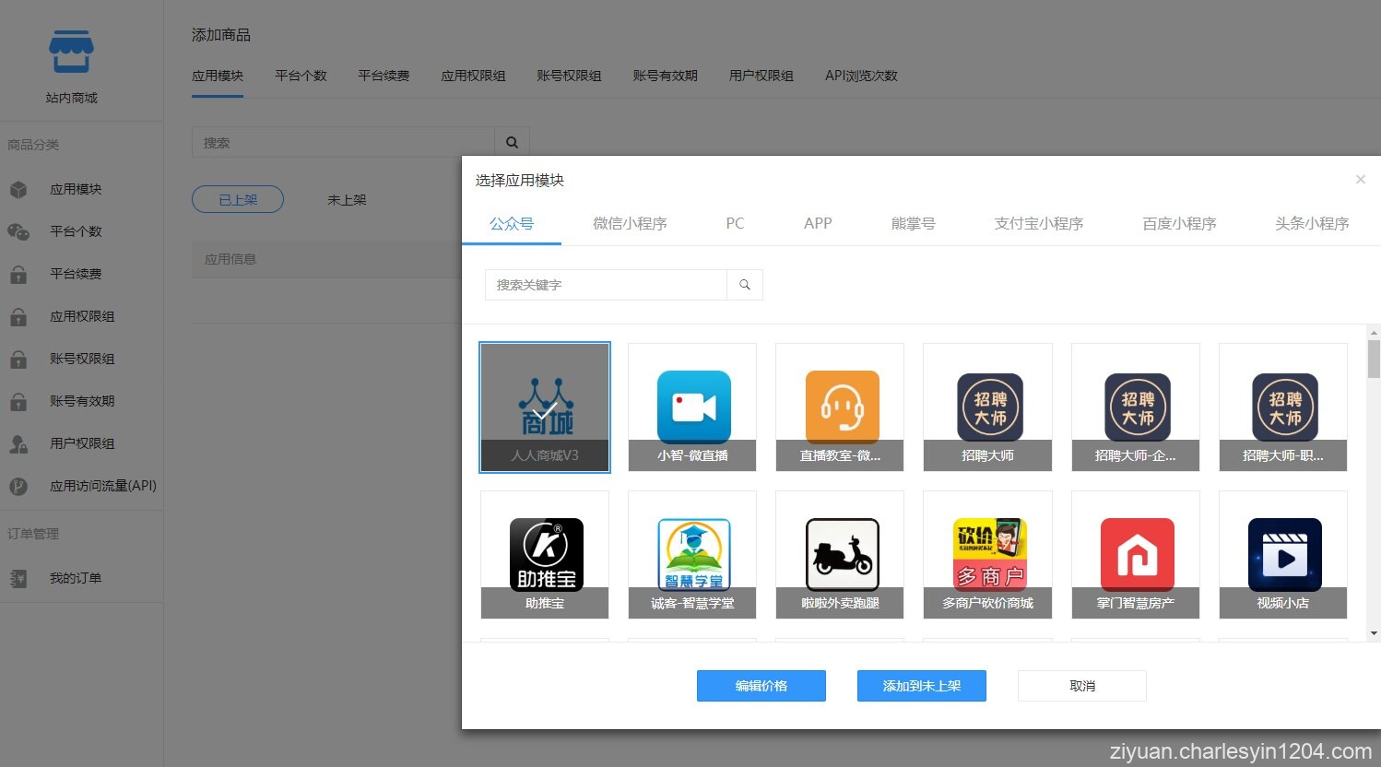
Task: Switch to the 微信小程序 tab
Action: pyautogui.click(x=631, y=223)
